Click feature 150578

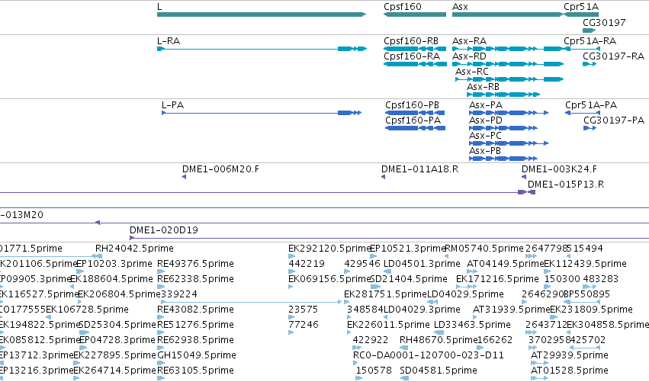[x=374, y=371]
